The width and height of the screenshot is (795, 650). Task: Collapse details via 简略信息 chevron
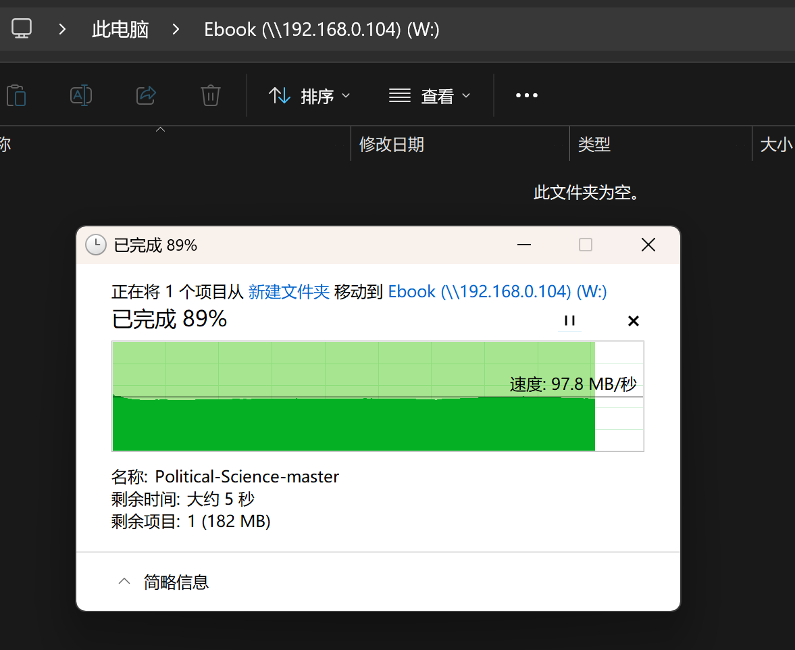coord(124,582)
